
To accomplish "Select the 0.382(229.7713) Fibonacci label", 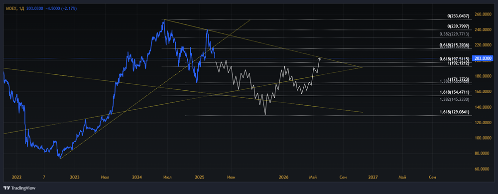I will (x=455, y=34).
